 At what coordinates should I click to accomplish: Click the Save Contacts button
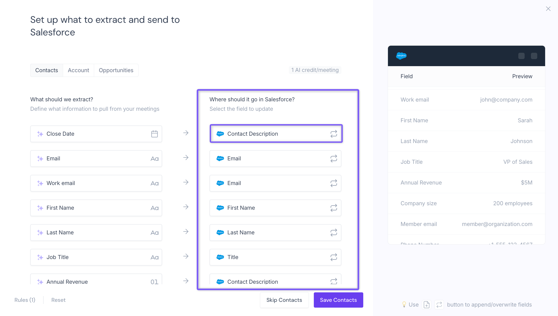(x=338, y=300)
